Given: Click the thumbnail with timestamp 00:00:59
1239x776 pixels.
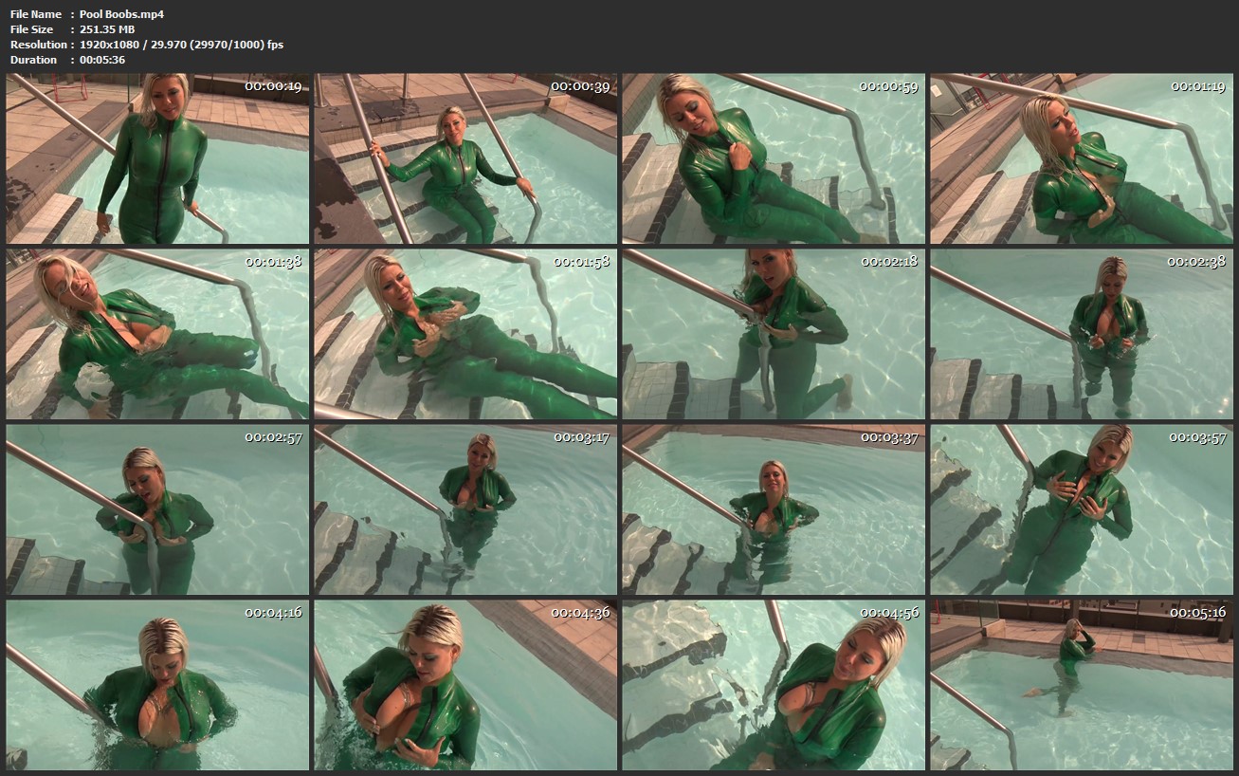Looking at the screenshot, I should coord(774,158).
